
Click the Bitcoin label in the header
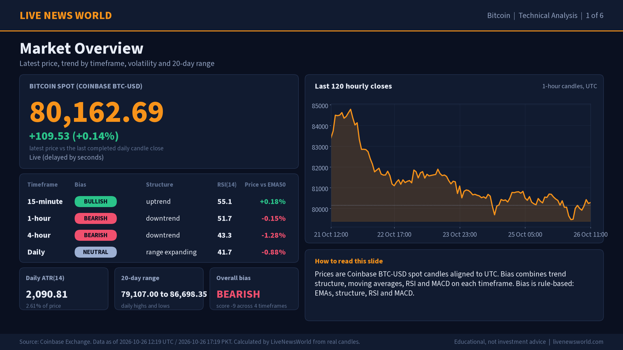tap(498, 16)
